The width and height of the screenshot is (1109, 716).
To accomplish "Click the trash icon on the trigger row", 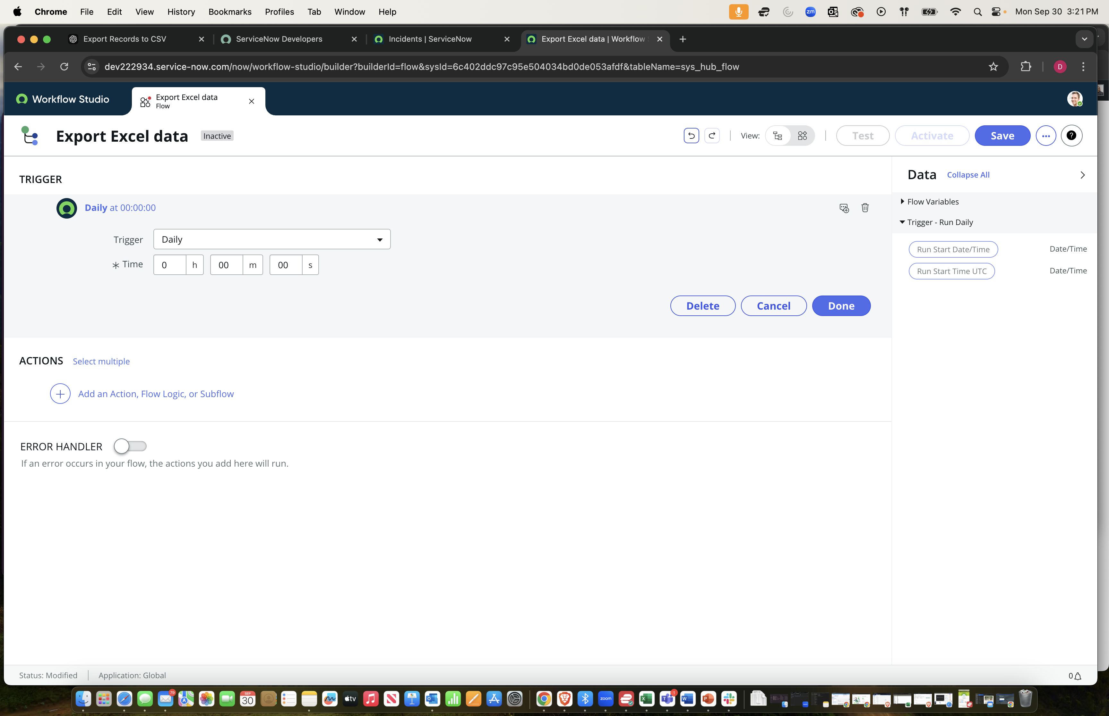I will 865,208.
